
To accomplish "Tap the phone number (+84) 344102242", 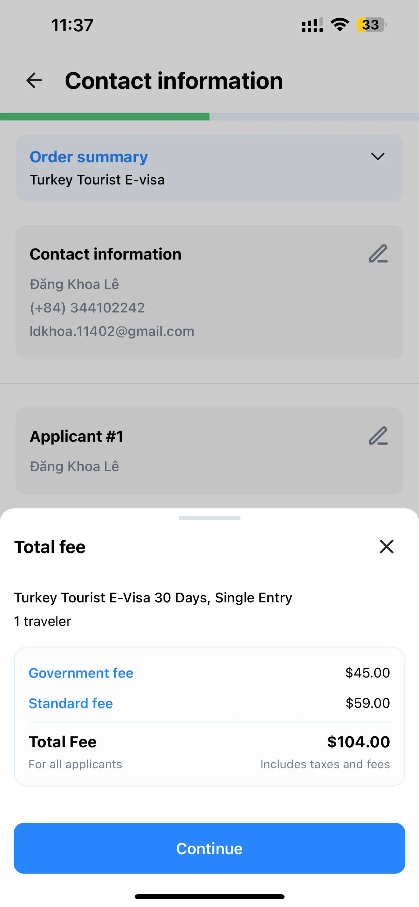I will point(87,308).
